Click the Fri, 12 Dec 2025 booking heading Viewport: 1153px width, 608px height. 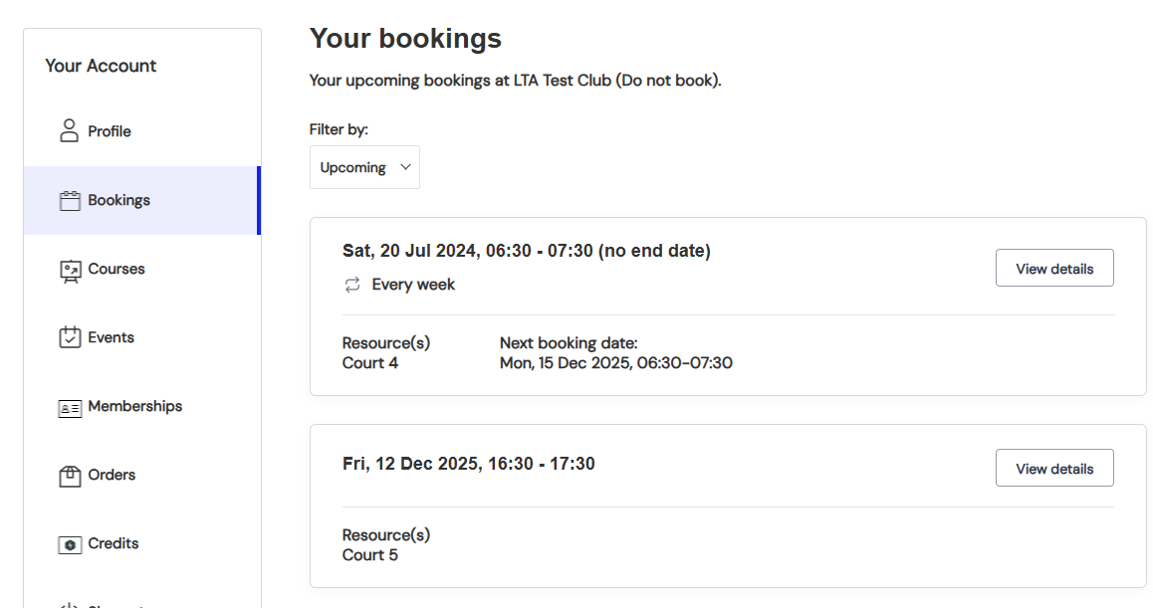coord(469,464)
